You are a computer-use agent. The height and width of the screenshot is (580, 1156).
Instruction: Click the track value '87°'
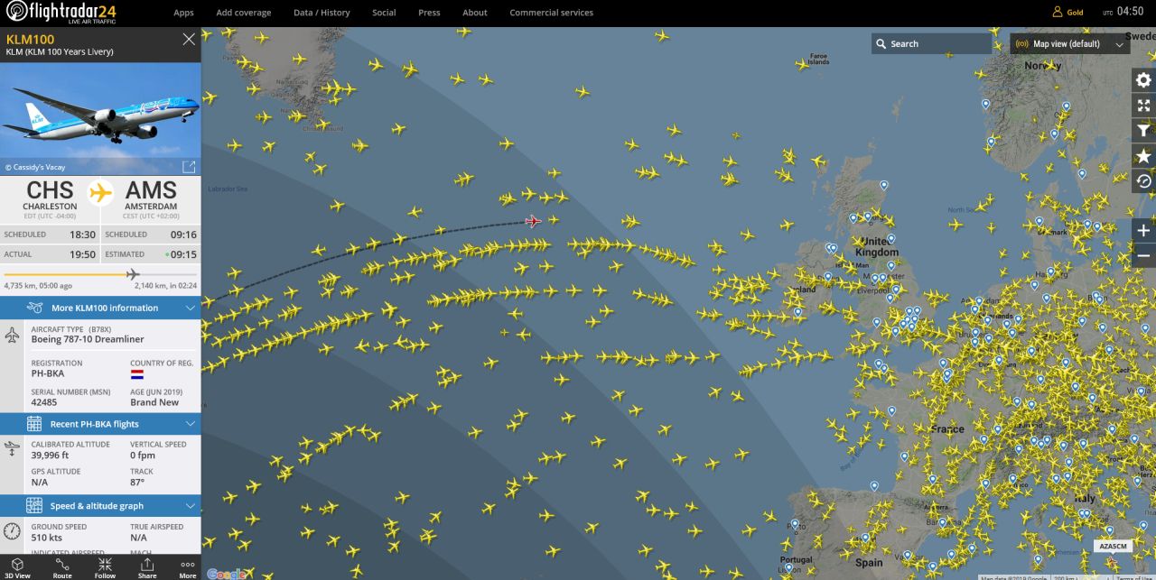tap(136, 482)
